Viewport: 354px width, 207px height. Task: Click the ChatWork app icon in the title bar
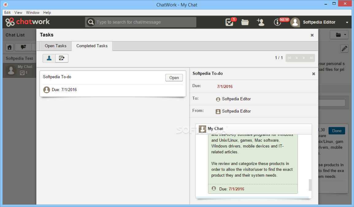pyautogui.click(x=6, y=5)
